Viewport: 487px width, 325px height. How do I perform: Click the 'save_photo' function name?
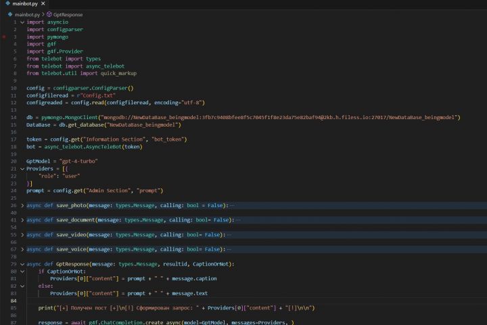[x=71, y=205]
